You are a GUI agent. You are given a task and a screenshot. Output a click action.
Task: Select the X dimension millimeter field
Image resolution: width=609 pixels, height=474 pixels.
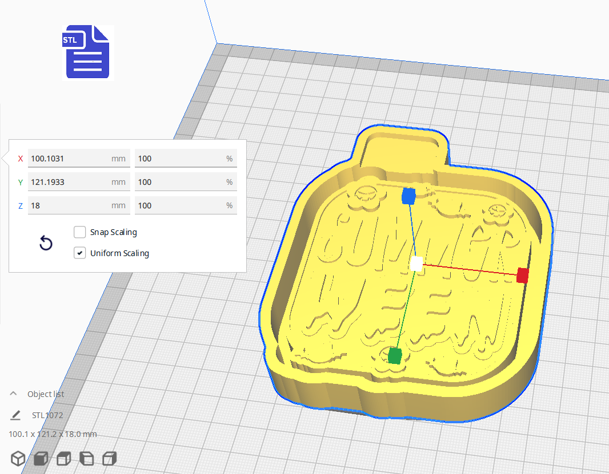point(78,158)
